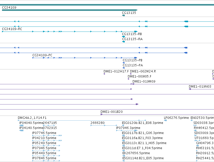The height and width of the screenshot is (162, 214).
Task: Click the DME1-002M24.R arrow marker
Action: (131, 74)
